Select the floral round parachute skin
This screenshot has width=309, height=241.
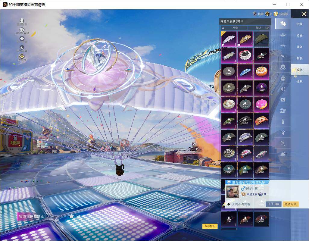pos(229,105)
